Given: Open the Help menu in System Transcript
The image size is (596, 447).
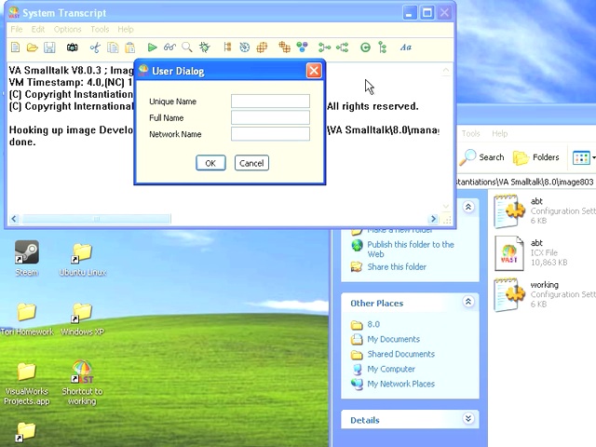Looking at the screenshot, I should point(126,29).
